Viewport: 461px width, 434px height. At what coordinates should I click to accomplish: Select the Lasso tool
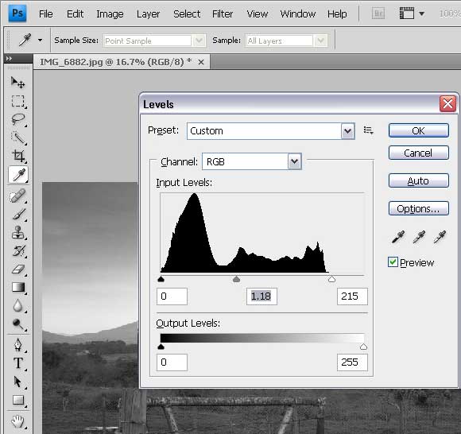click(18, 119)
